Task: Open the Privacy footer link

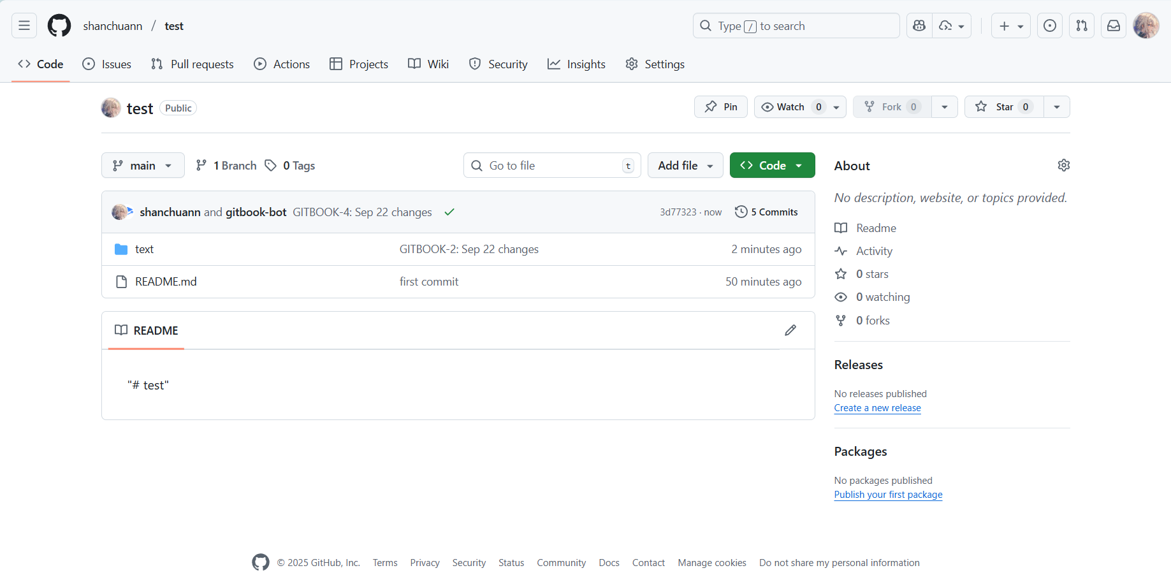Action: (x=425, y=563)
